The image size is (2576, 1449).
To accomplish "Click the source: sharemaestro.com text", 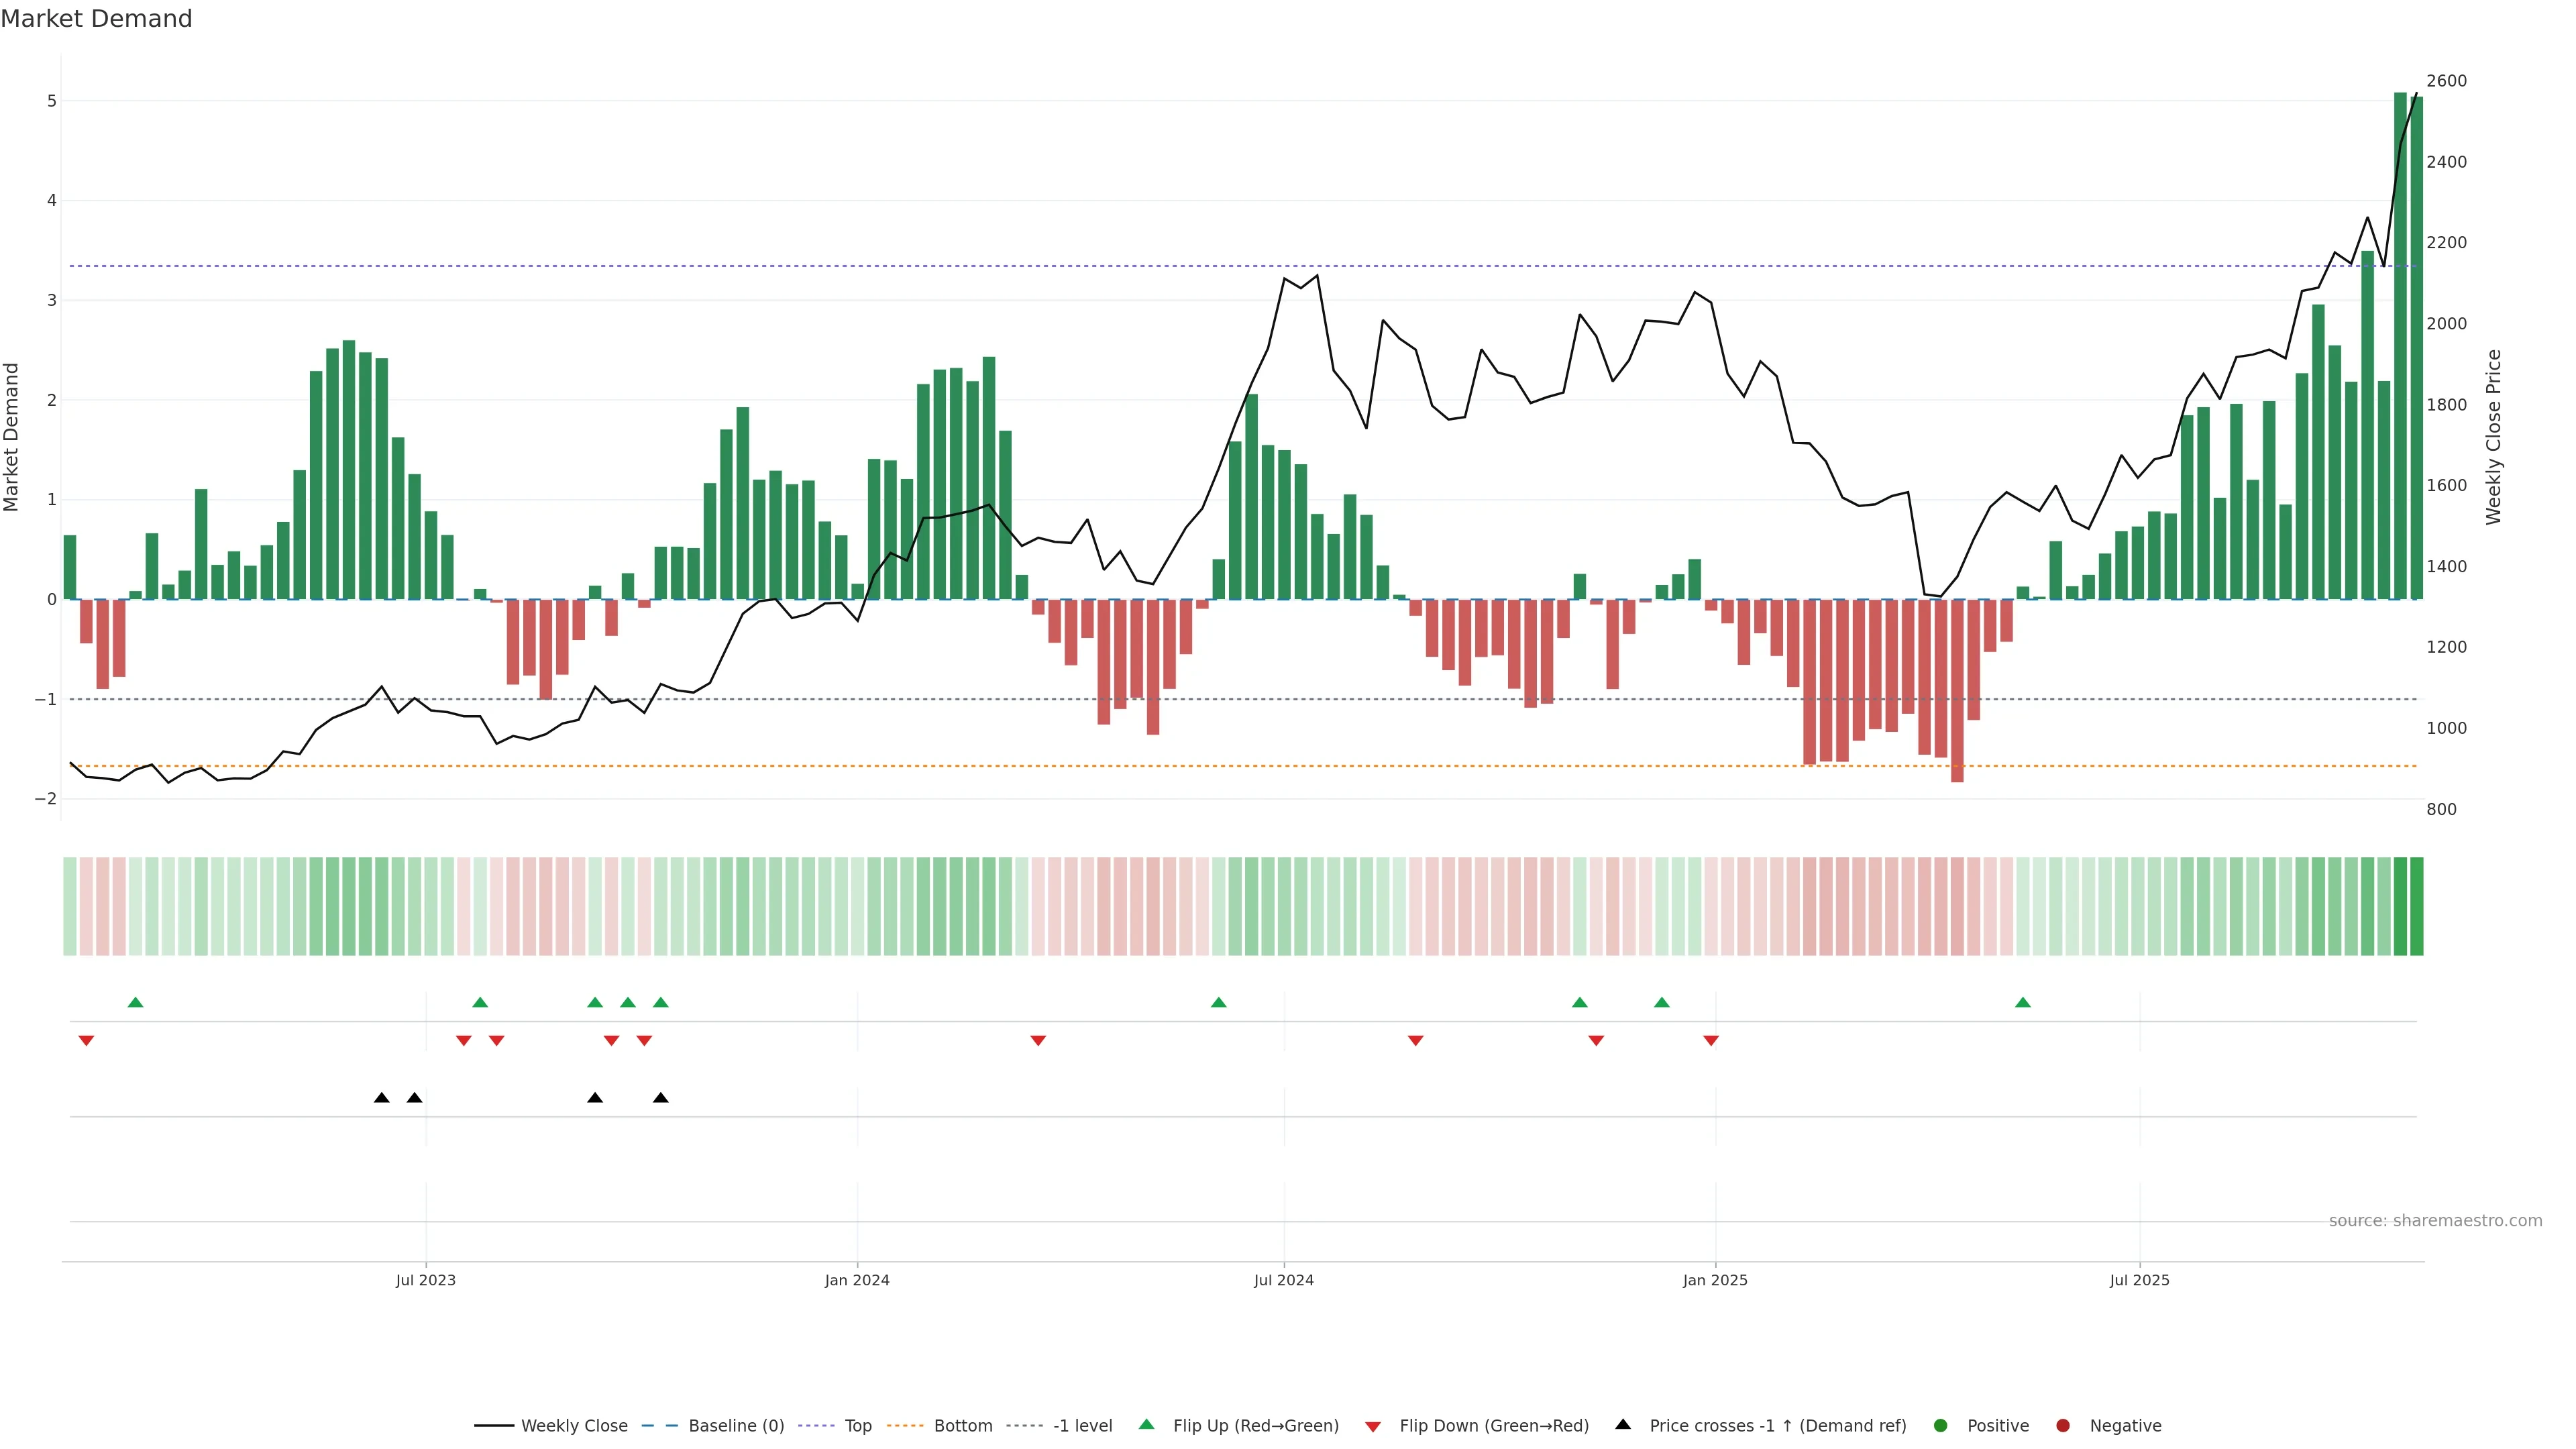I will tap(2435, 1220).
